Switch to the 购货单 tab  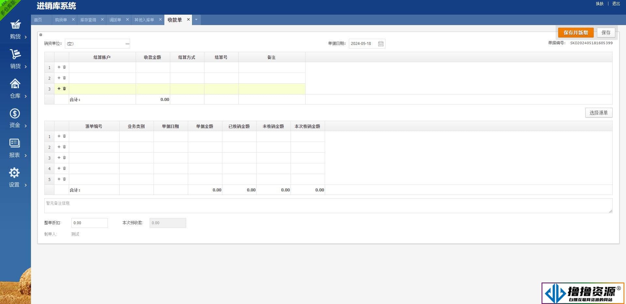click(x=61, y=20)
